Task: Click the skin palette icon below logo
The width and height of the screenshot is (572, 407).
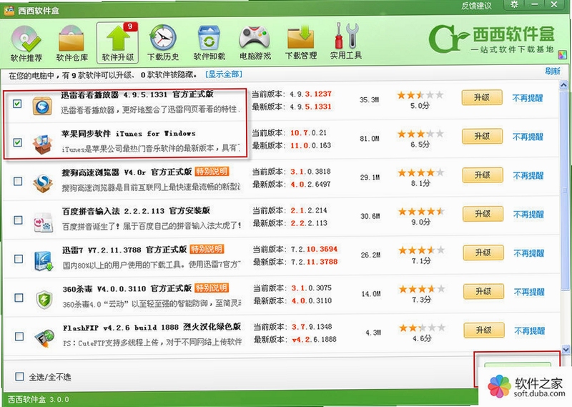Action: [x=562, y=55]
